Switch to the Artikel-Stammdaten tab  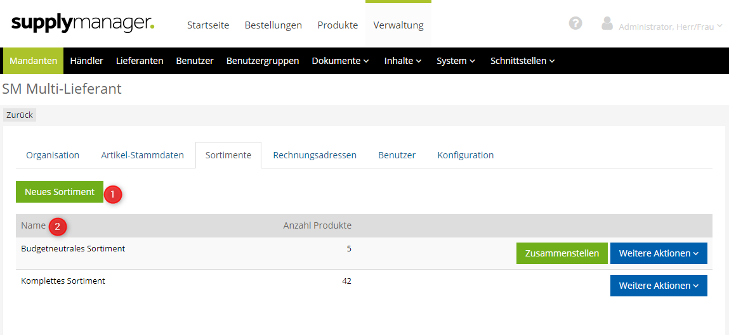point(143,155)
